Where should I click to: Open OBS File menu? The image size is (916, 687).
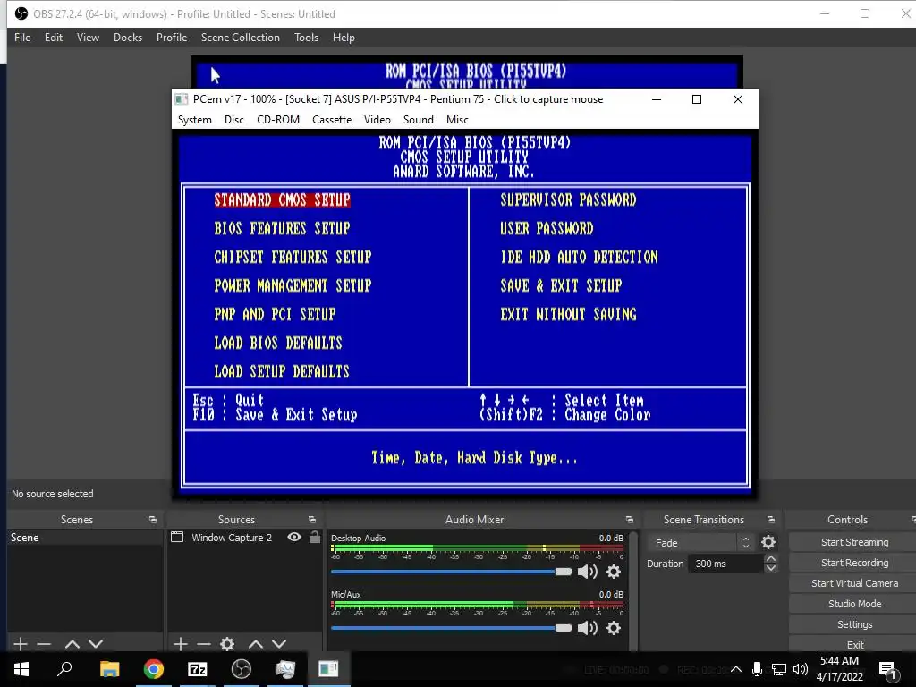22,38
